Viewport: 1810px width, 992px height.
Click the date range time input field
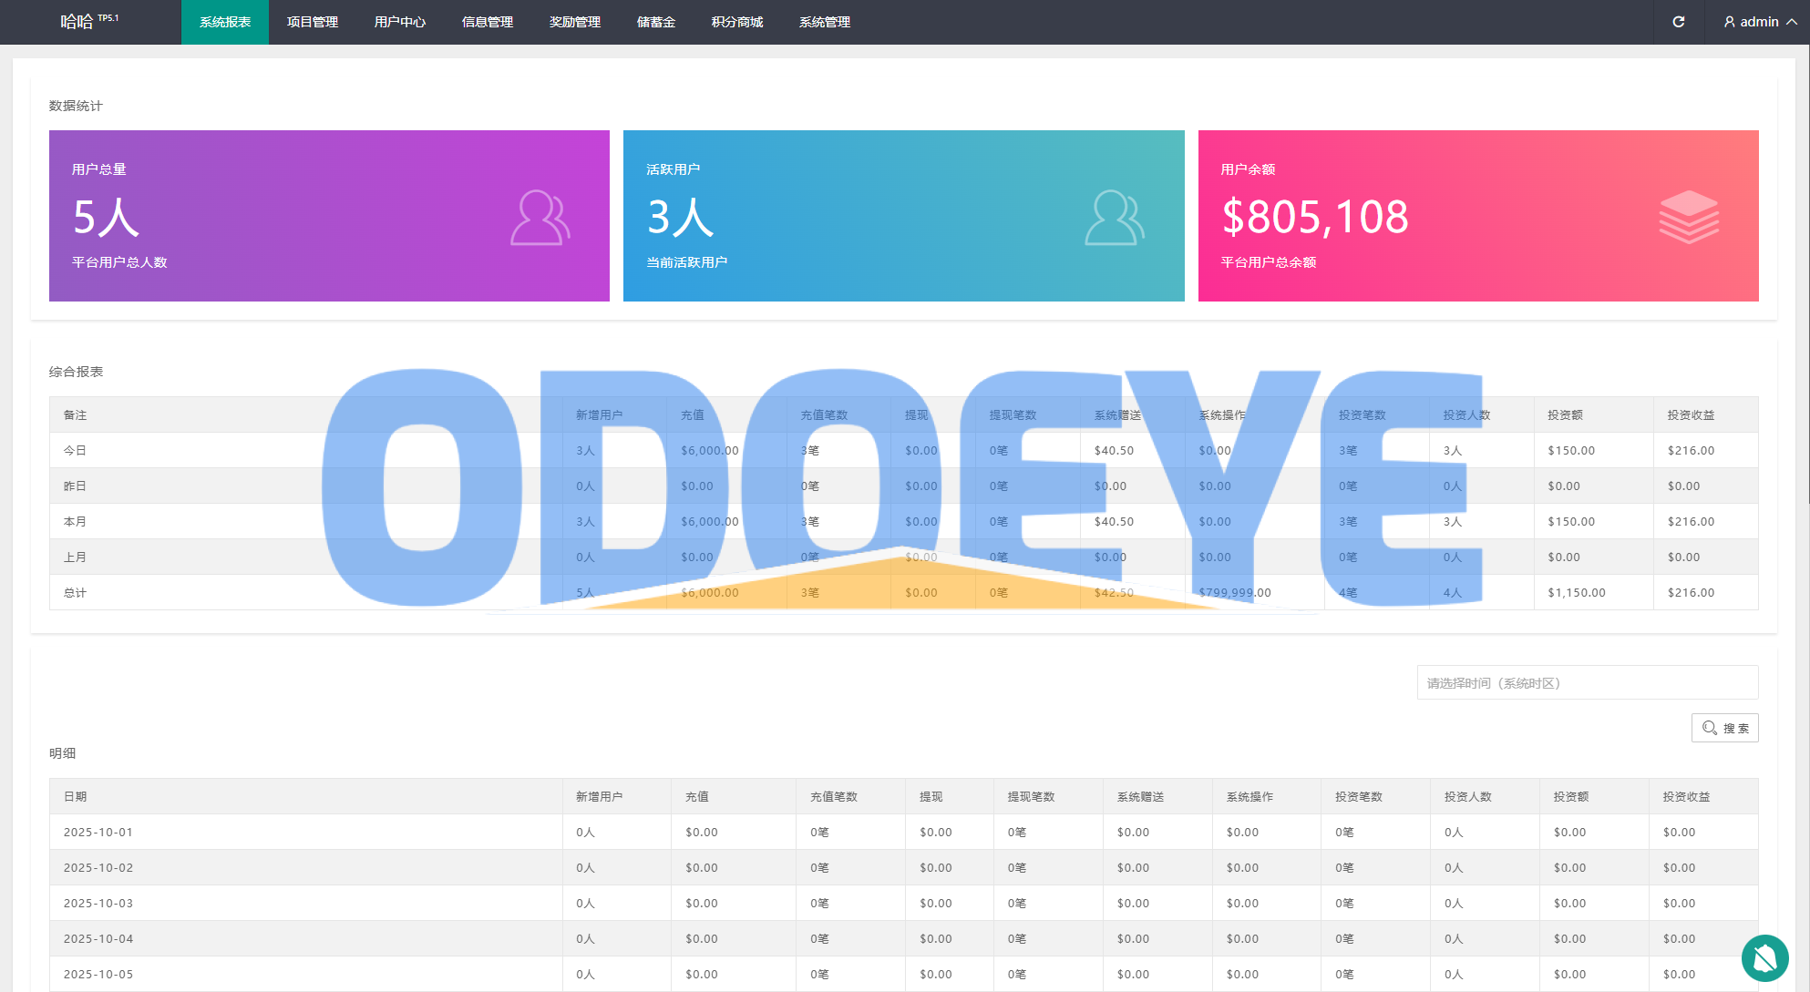[x=1587, y=683]
